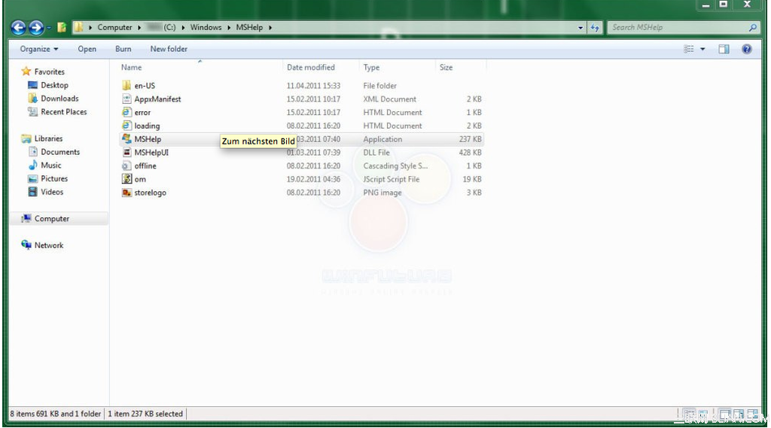Select the loading HTML file icon

pos(126,126)
